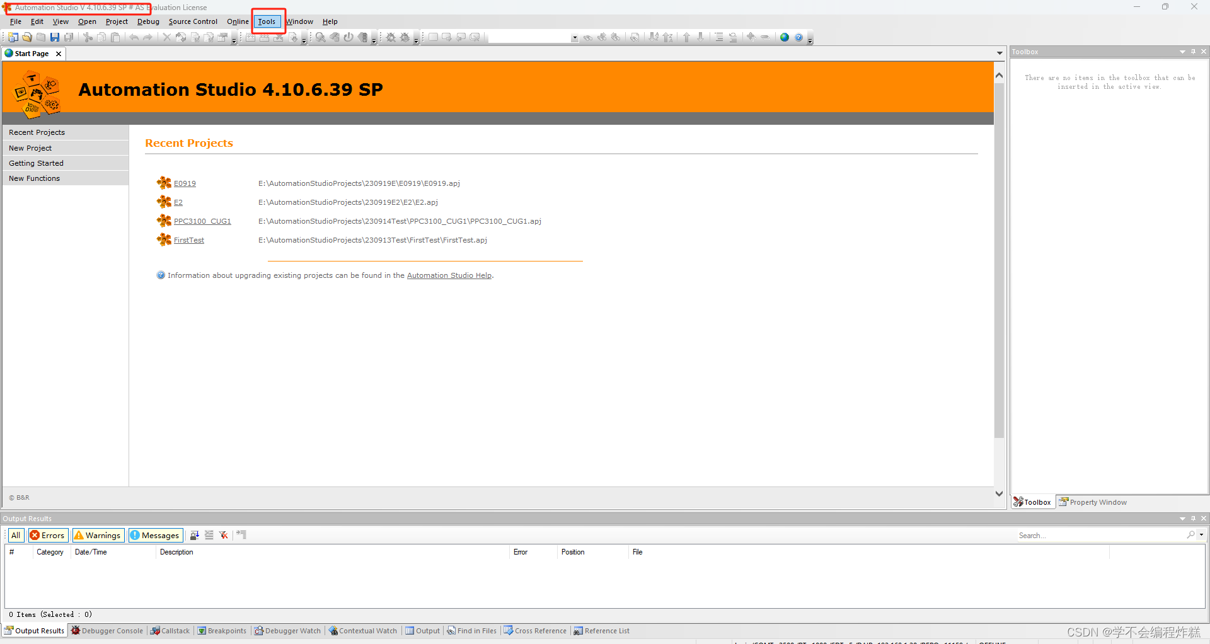Toggle the Messages filter button
This screenshot has height=644, width=1210.
(156, 535)
